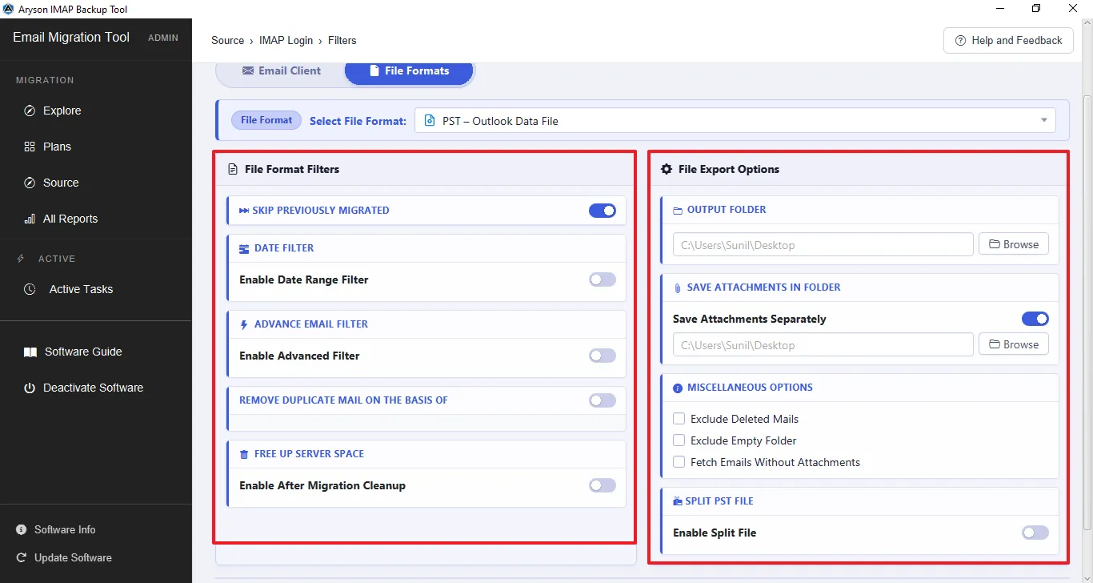Screen dimensions: 1093x583
Task: Switch to the Email Client tab
Action: [281, 70]
